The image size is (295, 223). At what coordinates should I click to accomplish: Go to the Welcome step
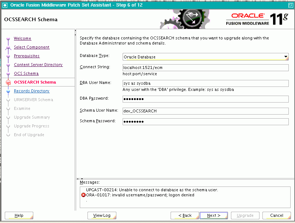[x=22, y=38]
